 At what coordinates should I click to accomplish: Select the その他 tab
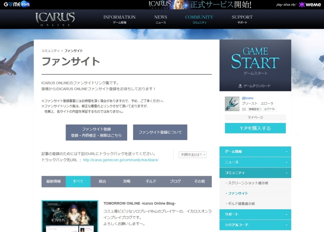tap(200, 181)
